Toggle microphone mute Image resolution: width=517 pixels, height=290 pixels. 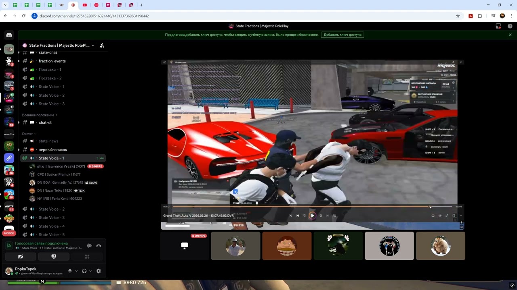tap(70, 271)
